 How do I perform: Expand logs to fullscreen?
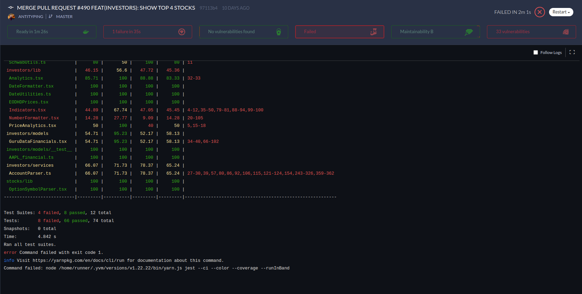(572, 52)
